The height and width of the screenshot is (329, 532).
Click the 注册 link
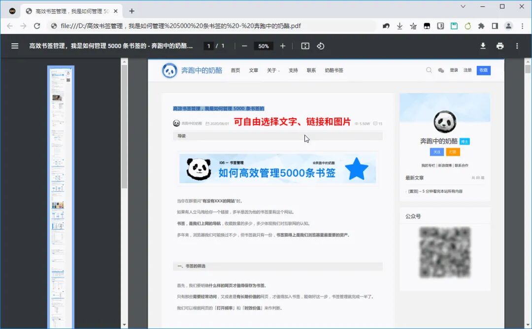point(467,70)
